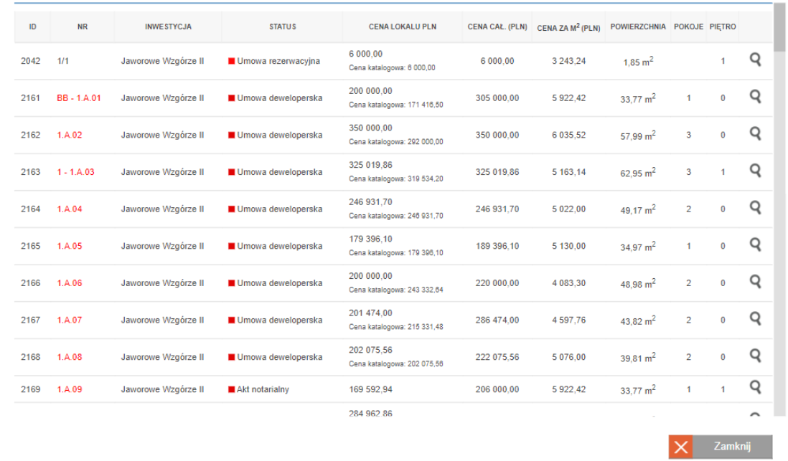Open unit link 1.A.05

70,246
